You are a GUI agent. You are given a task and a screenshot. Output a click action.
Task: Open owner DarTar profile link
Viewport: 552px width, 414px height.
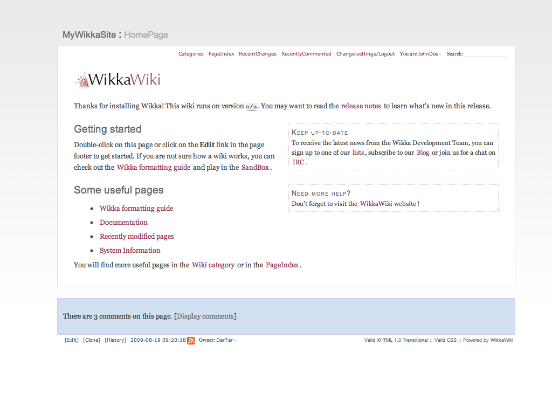(224, 340)
